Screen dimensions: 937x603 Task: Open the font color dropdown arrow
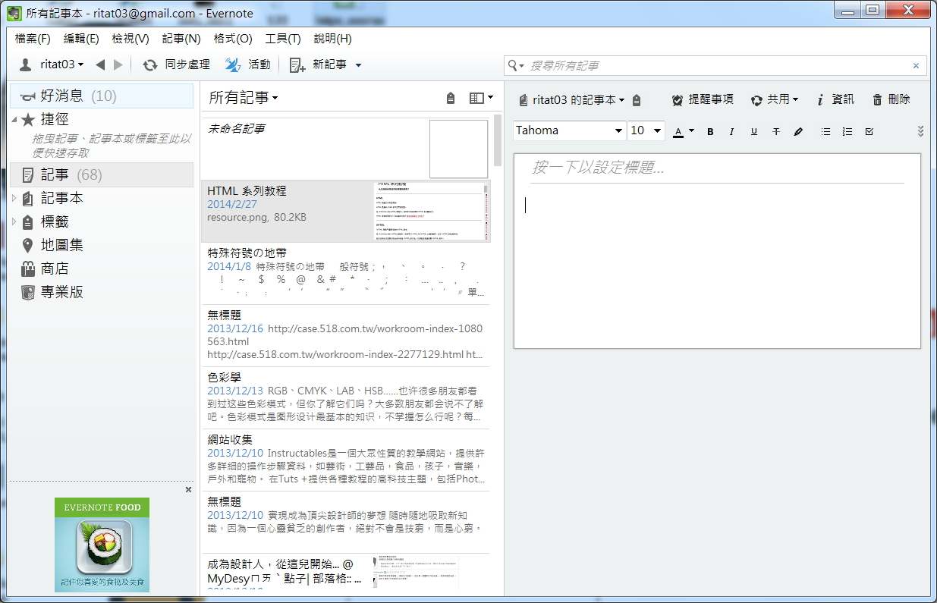[x=691, y=131]
